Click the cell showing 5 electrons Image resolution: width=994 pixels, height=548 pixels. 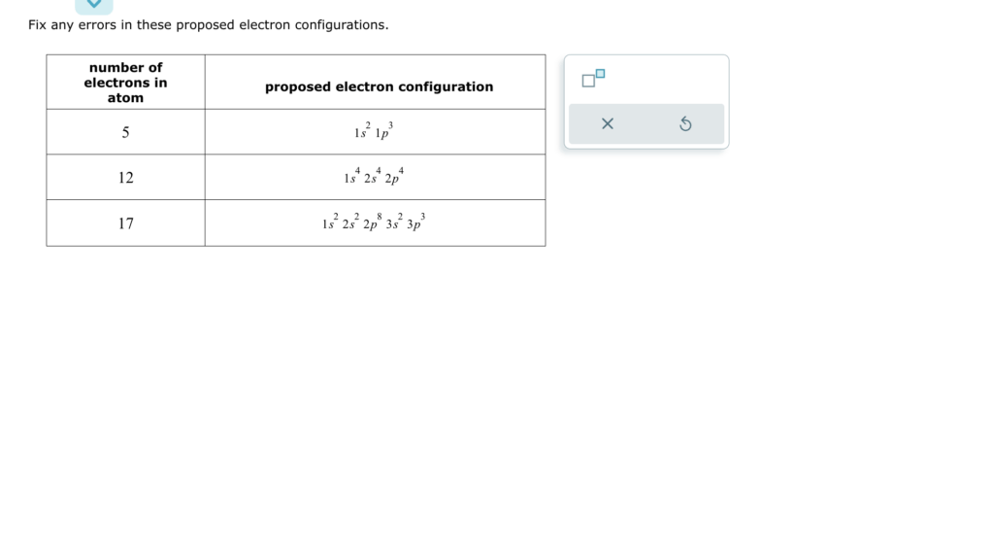pyautogui.click(x=125, y=132)
